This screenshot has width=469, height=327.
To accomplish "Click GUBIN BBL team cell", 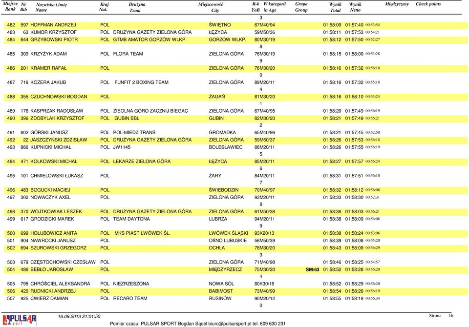I will point(127,118).
